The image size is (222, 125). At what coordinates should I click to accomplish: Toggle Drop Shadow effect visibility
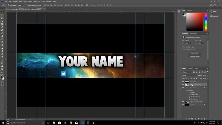[190, 99]
